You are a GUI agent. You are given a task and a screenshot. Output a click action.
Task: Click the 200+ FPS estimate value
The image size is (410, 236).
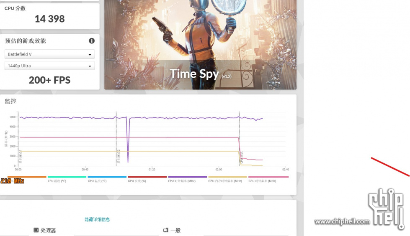(49, 80)
